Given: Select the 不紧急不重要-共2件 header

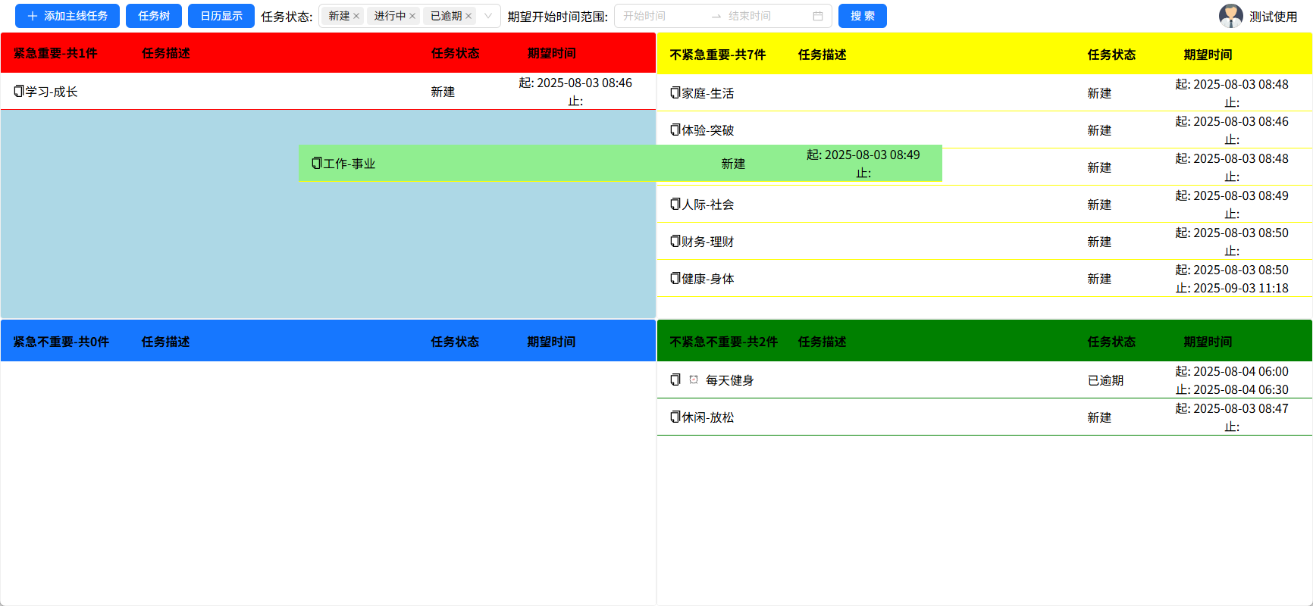Looking at the screenshot, I should pyautogui.click(x=724, y=342).
